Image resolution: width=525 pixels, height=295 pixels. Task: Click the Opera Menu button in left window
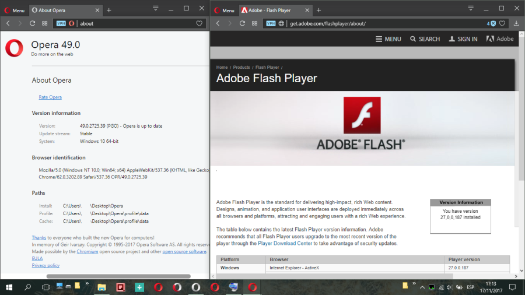click(14, 10)
